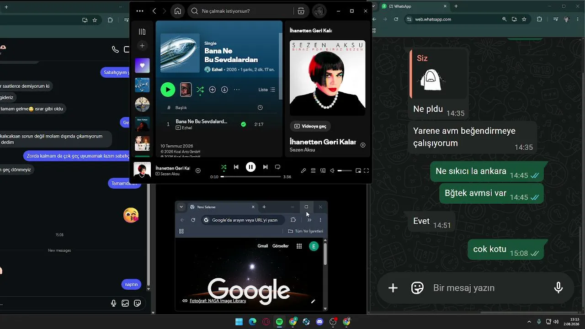Expand hidden toolbar items chevron in Chrome
Image resolution: width=585 pixels, height=329 pixels.
point(309,220)
